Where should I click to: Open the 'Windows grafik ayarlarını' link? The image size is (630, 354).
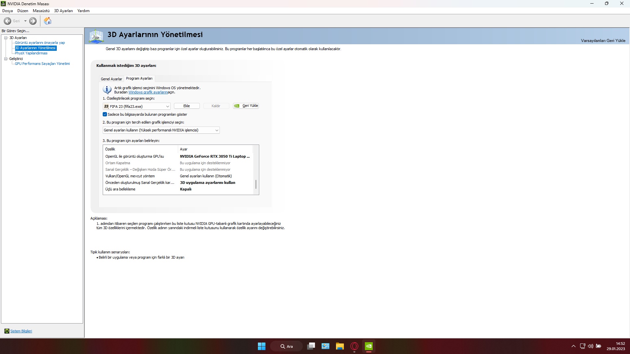pos(148,92)
